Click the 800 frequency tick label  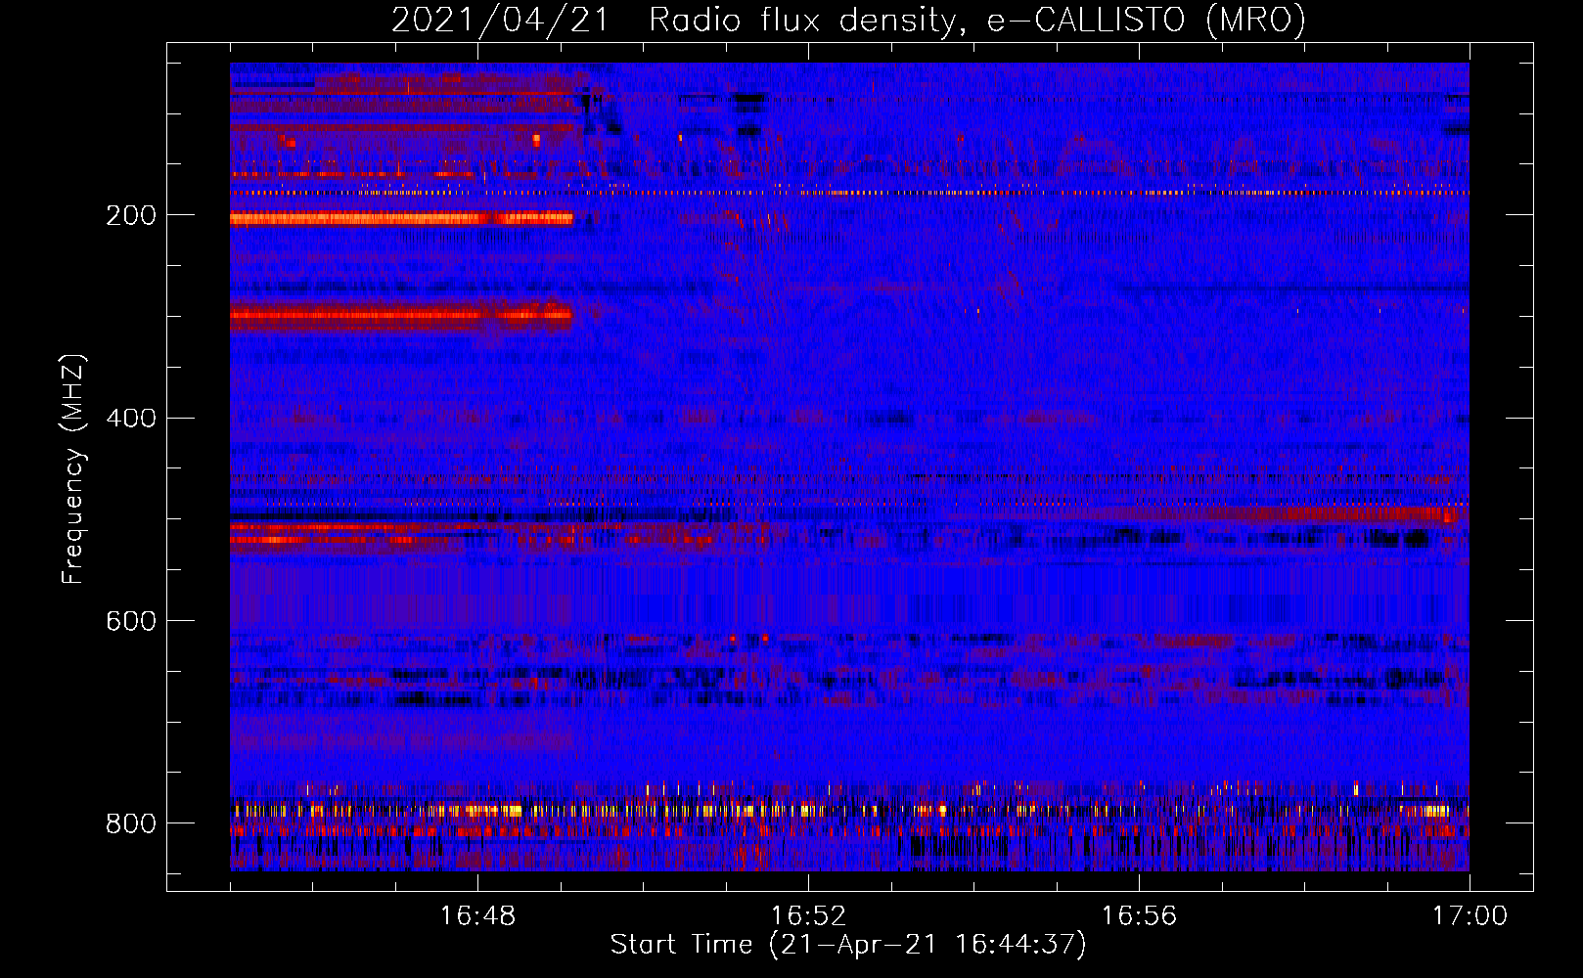(131, 823)
